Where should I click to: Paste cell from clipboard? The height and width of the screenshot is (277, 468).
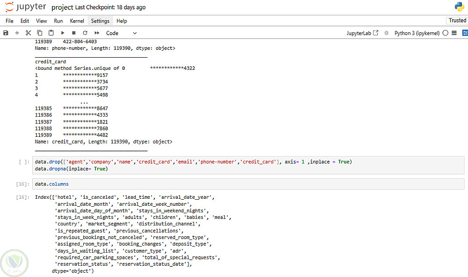[x=51, y=33]
